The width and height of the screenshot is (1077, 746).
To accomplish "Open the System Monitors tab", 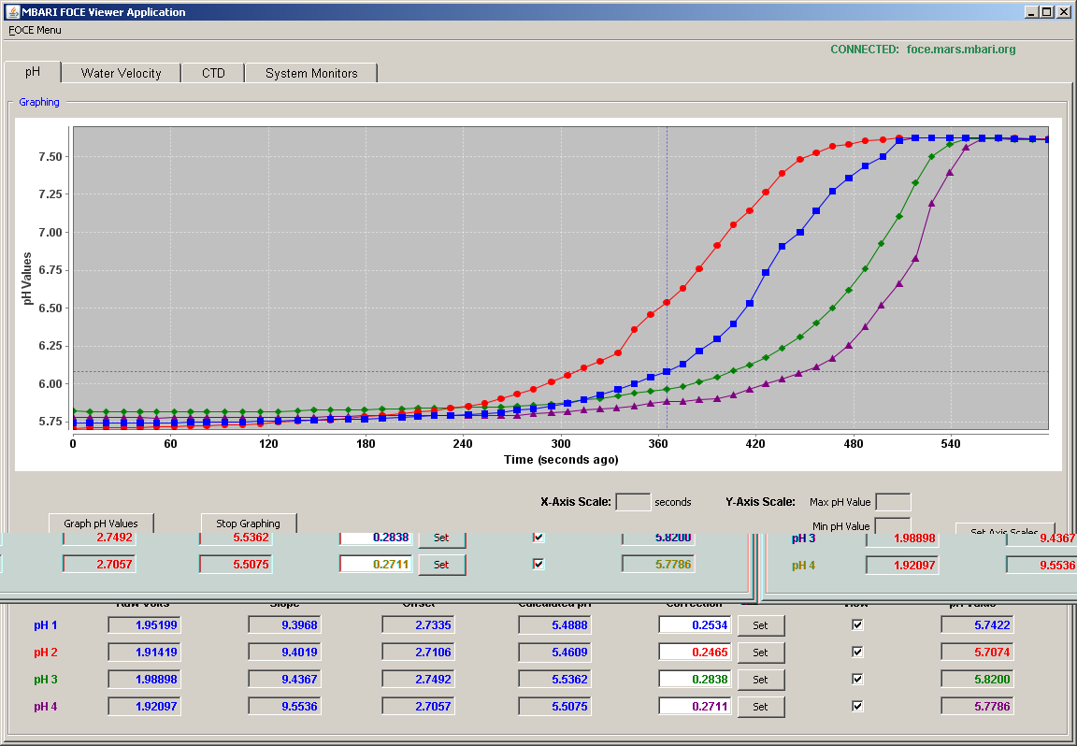I will tap(311, 73).
